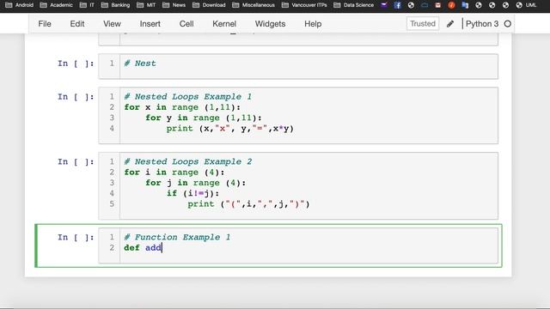The height and width of the screenshot is (309, 550).
Task: Open the Android bookmarks folder
Action: pyautogui.click(x=20, y=5)
